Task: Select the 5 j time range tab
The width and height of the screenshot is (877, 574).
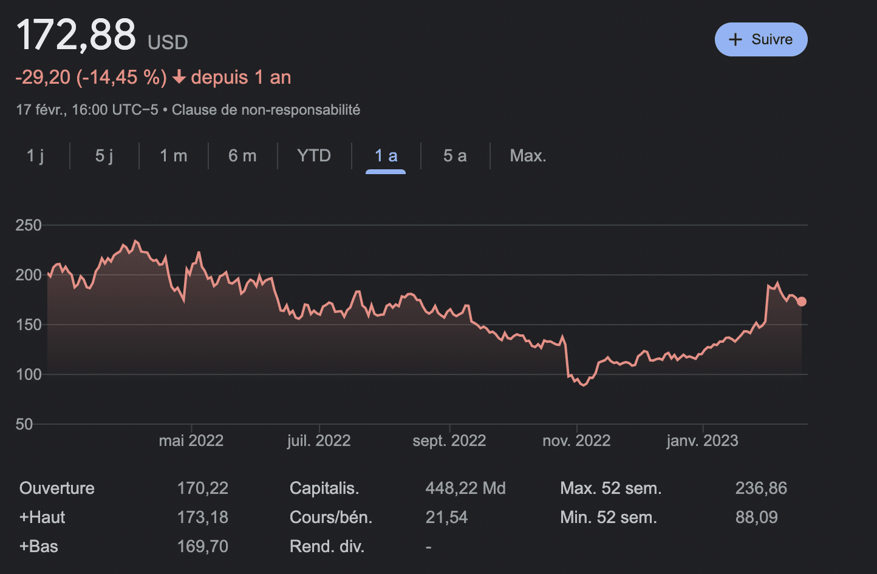Action: coord(104,156)
